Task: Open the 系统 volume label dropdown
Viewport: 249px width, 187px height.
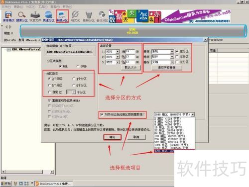Action: [x=172, y=52]
